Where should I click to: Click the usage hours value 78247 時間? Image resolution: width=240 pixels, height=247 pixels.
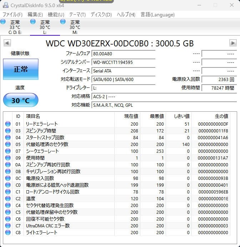point(219,88)
